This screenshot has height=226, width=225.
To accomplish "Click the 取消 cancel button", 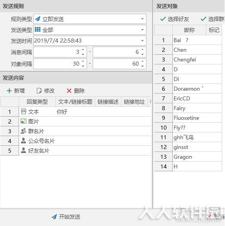I will click(216, 216).
